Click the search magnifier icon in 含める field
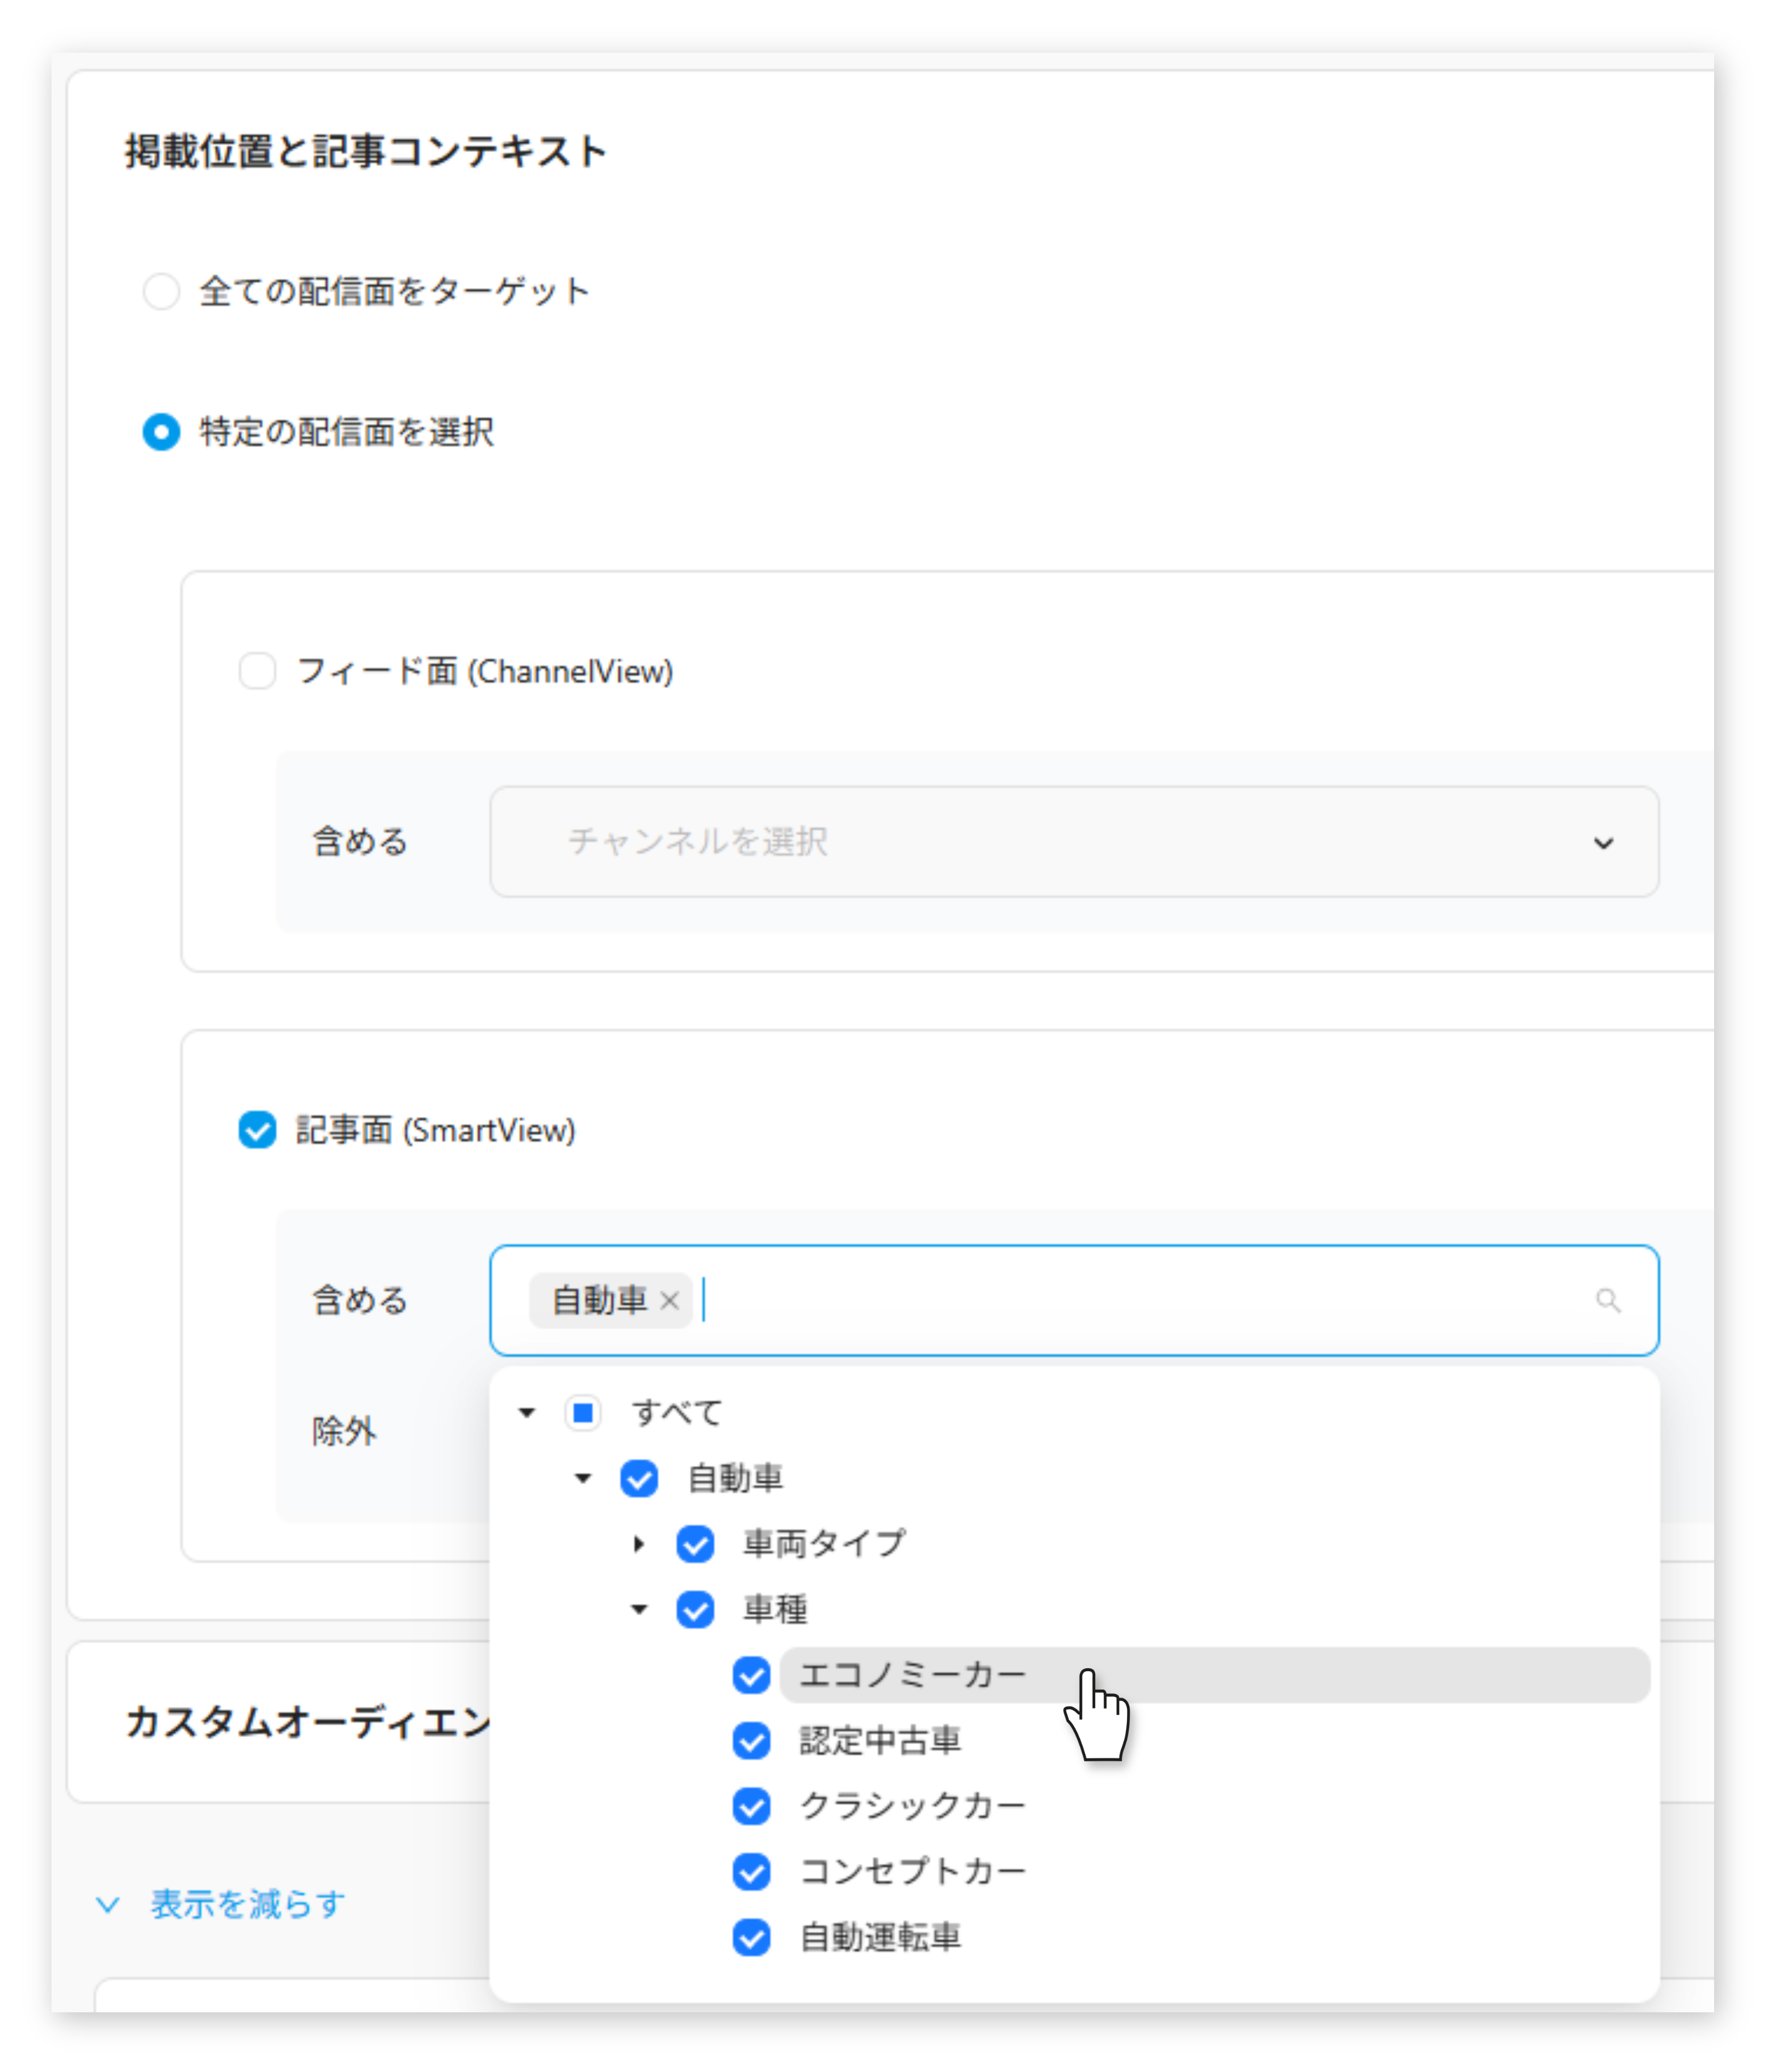This screenshot has width=1775, height=2072. click(1607, 1300)
